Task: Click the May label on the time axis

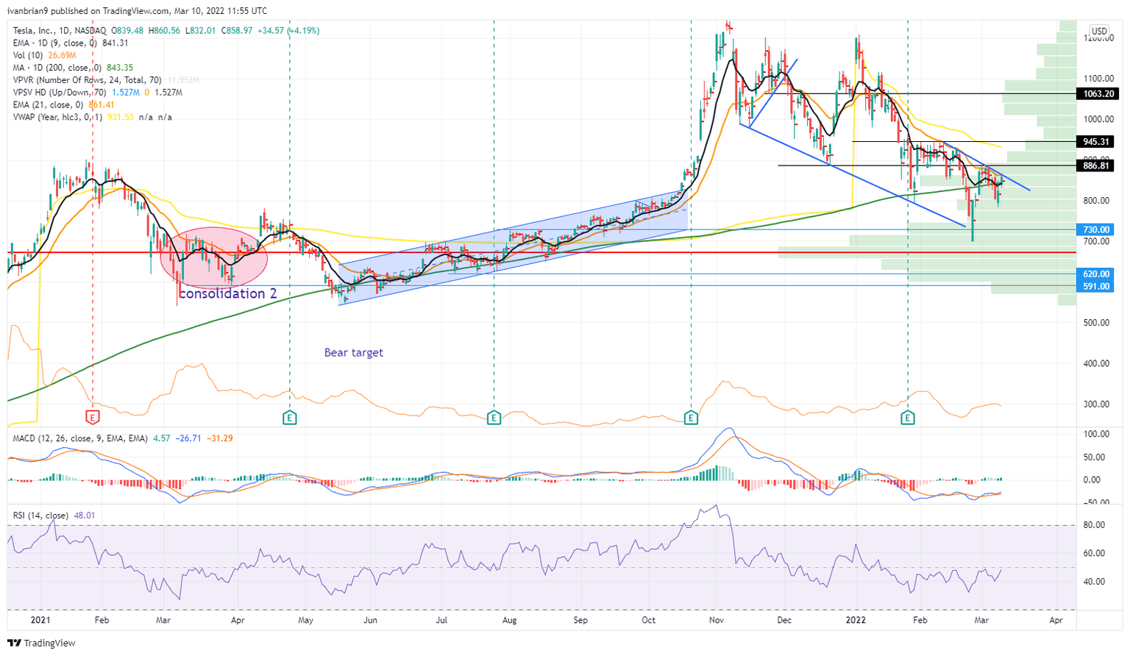Action: tap(305, 620)
